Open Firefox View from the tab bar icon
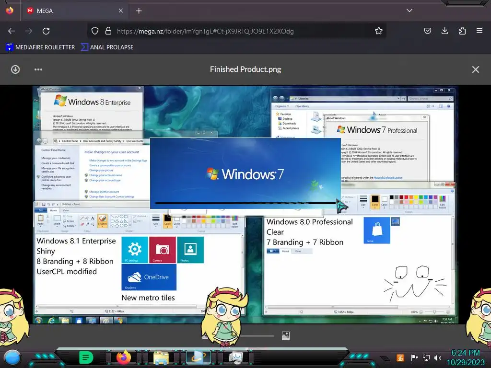 [10, 11]
